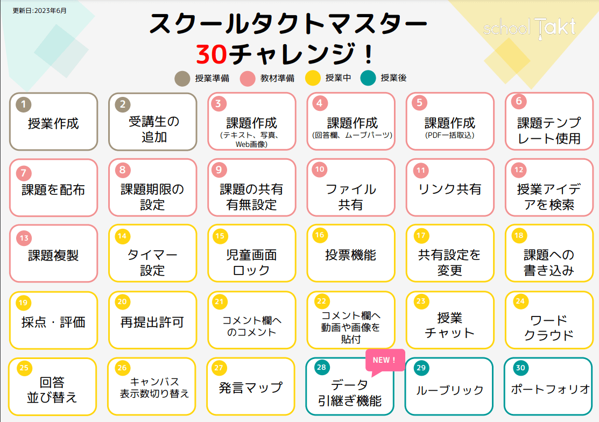The height and width of the screenshot is (422, 599).
Task: Click the yellow number 24 badge
Action: 520,301
